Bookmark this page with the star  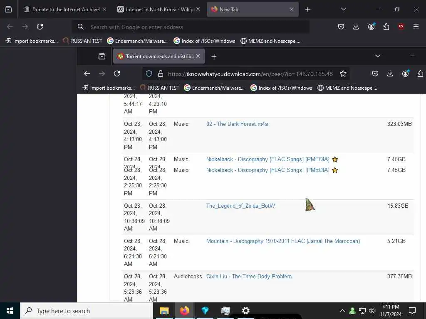[343, 74]
